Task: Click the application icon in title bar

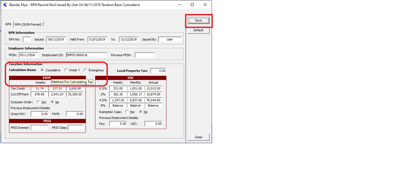Action: [5, 5]
